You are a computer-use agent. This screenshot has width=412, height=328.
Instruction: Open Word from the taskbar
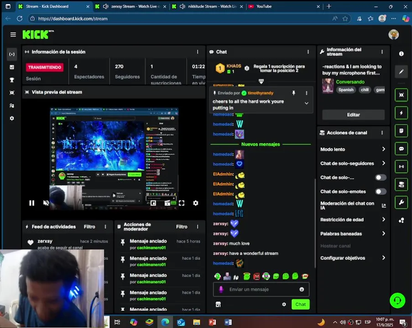pyautogui.click(x=228, y=322)
